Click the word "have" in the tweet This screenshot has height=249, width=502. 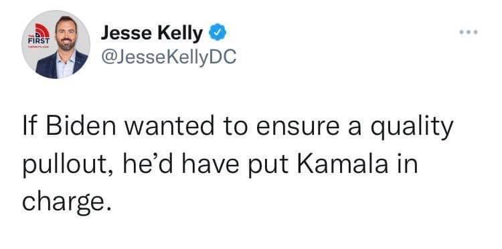coord(210,164)
